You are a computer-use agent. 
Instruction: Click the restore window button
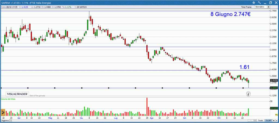tap(271, 2)
